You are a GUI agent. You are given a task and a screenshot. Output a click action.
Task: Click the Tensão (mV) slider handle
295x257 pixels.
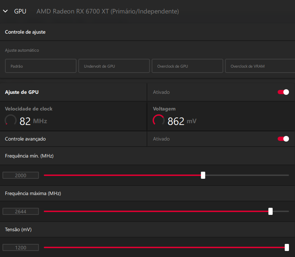tap(287, 247)
